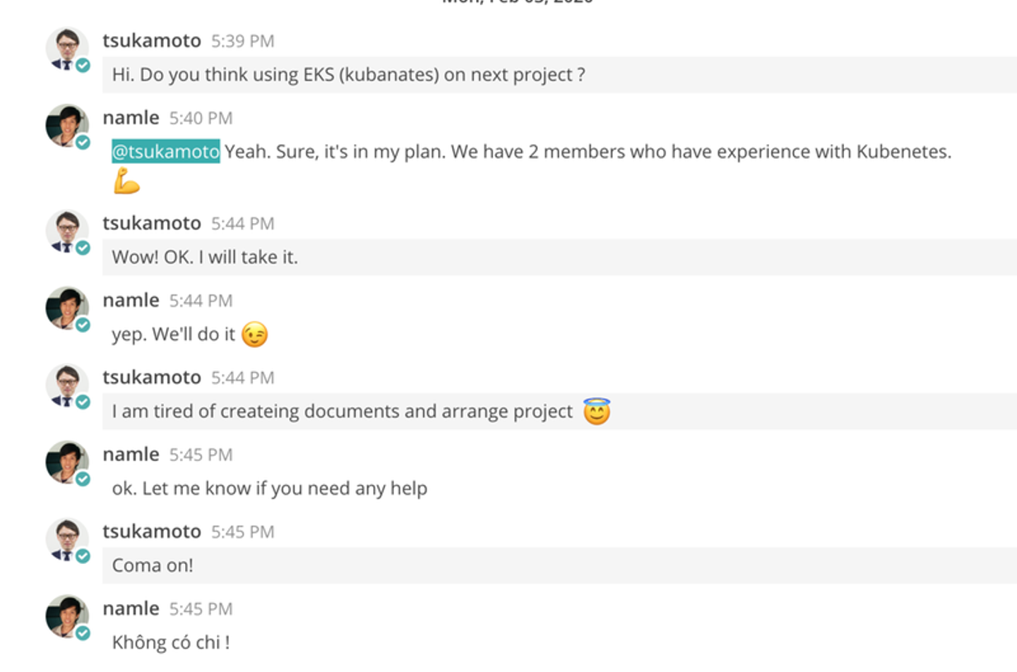Click tsukamoto's avatar beside the 5:39 PM message
The height and width of the screenshot is (672, 1017).
[66, 49]
